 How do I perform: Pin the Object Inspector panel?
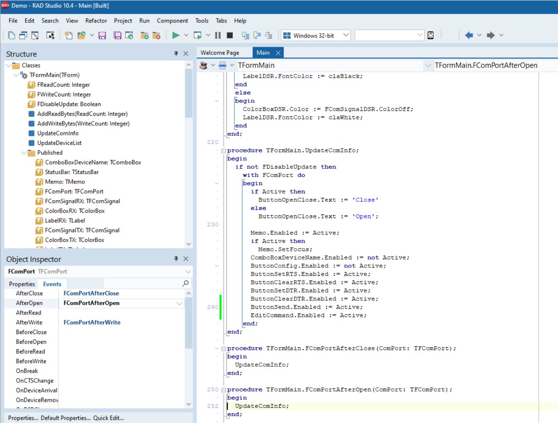pos(176,259)
